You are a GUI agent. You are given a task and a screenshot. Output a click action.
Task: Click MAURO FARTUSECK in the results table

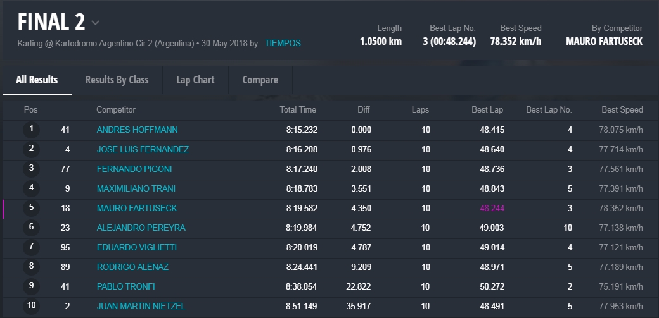pyautogui.click(x=137, y=209)
